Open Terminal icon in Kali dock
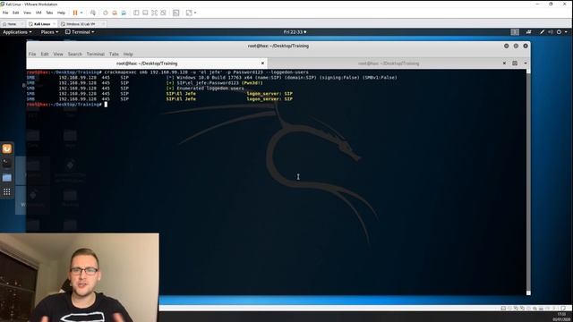This screenshot has height=322, width=573. point(7,163)
